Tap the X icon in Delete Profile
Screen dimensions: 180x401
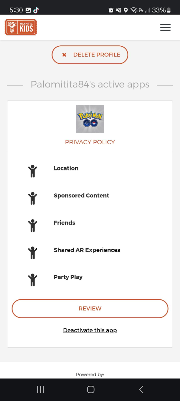tap(64, 55)
